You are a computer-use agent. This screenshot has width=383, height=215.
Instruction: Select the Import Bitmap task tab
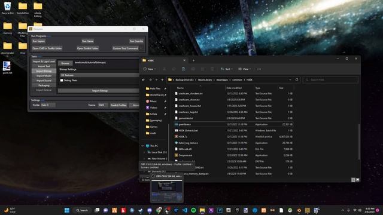pos(44,71)
